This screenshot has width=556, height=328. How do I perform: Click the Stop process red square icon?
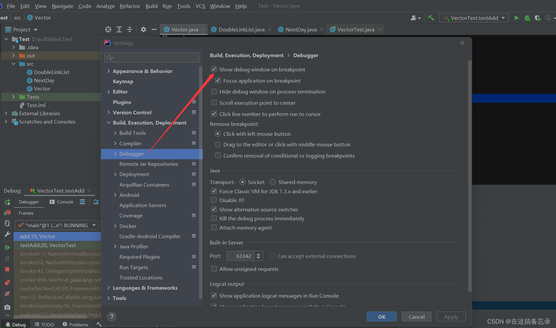point(7,270)
